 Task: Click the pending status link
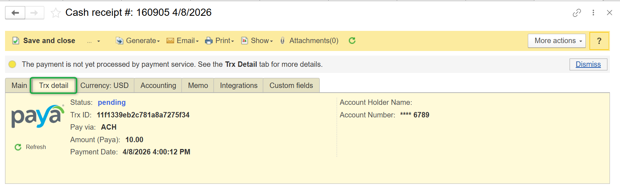(112, 102)
